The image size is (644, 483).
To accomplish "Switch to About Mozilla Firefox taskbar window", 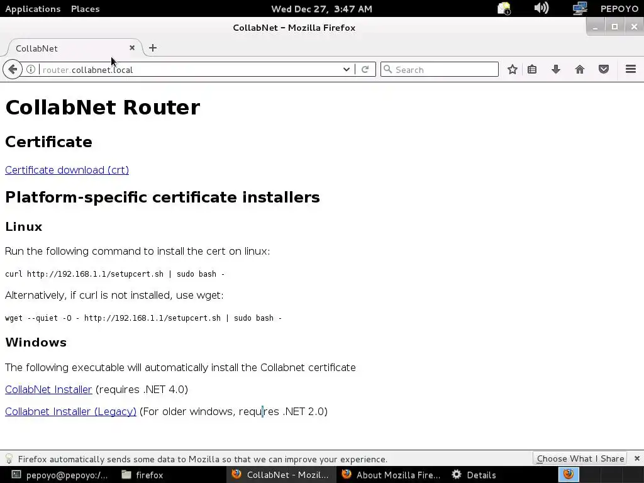I will point(391,475).
